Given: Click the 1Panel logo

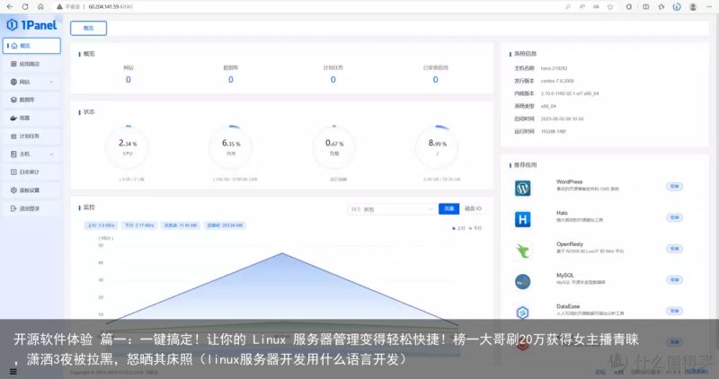Looking at the screenshot, I should click(32, 25).
